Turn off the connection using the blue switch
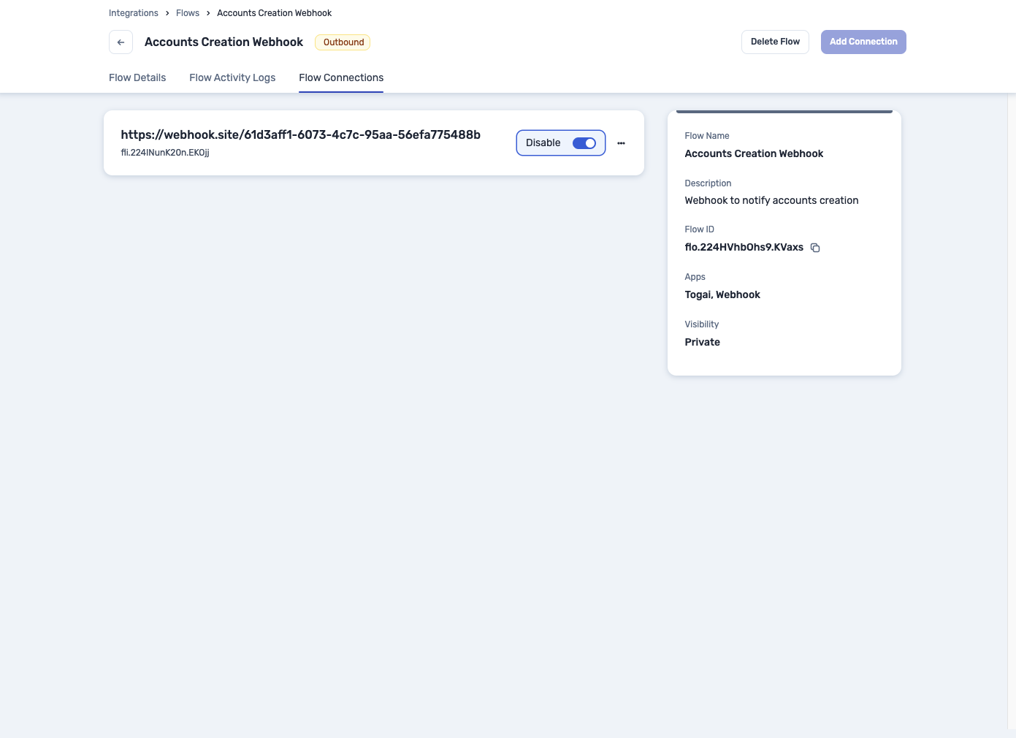This screenshot has width=1016, height=738. pos(584,142)
